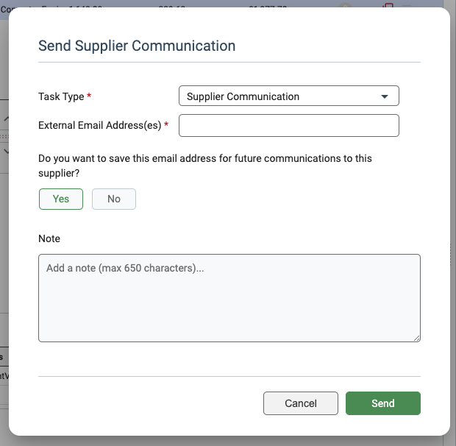Click the greyed user avatar icon behind the dialog
This screenshot has width=456, height=446.
(345, 6)
